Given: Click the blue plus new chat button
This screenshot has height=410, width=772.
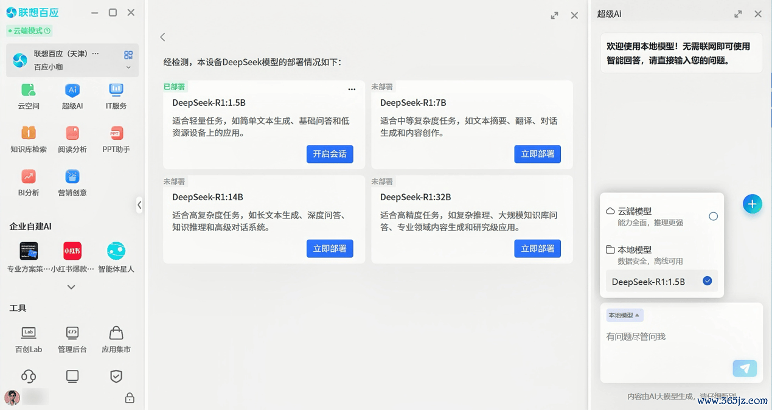Looking at the screenshot, I should (752, 204).
